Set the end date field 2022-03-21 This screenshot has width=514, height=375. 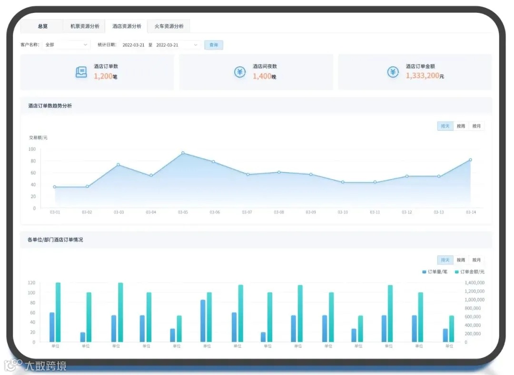(x=167, y=45)
